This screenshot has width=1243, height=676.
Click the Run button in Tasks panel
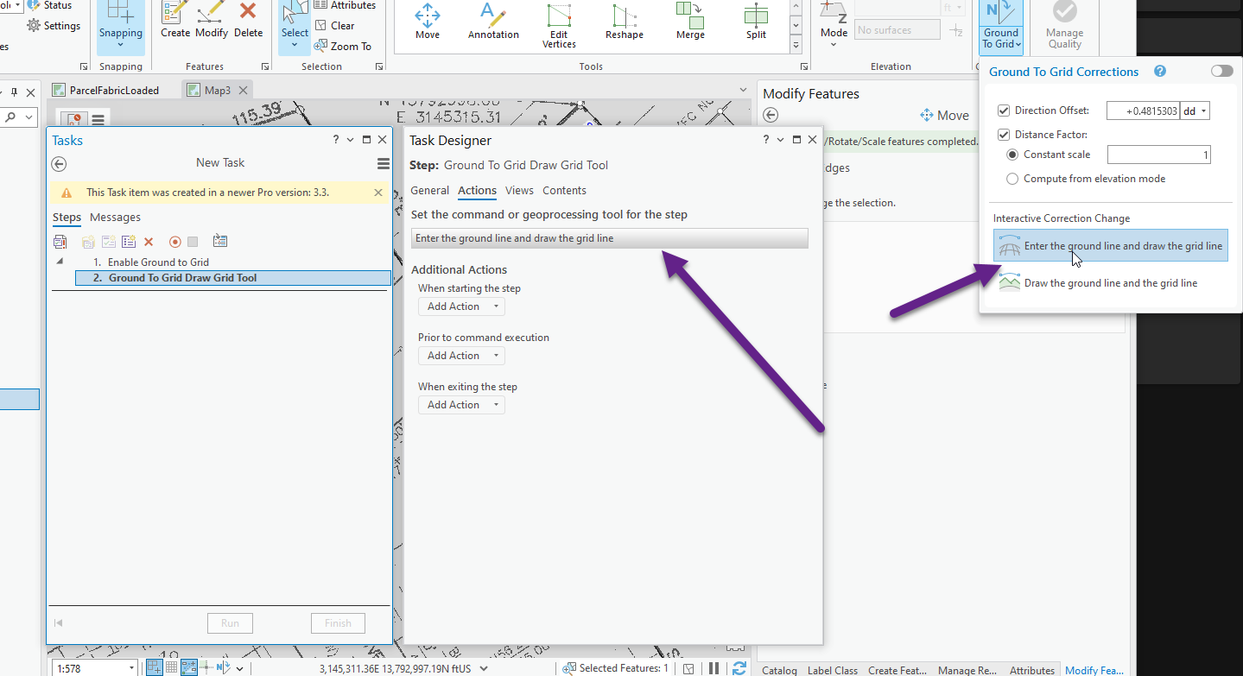coord(230,622)
